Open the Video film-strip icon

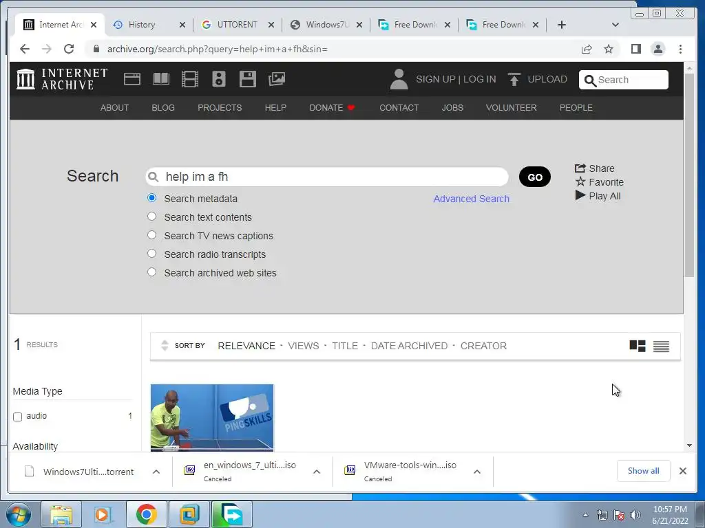pos(190,79)
